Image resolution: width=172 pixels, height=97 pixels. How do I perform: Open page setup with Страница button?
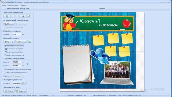click(21, 42)
